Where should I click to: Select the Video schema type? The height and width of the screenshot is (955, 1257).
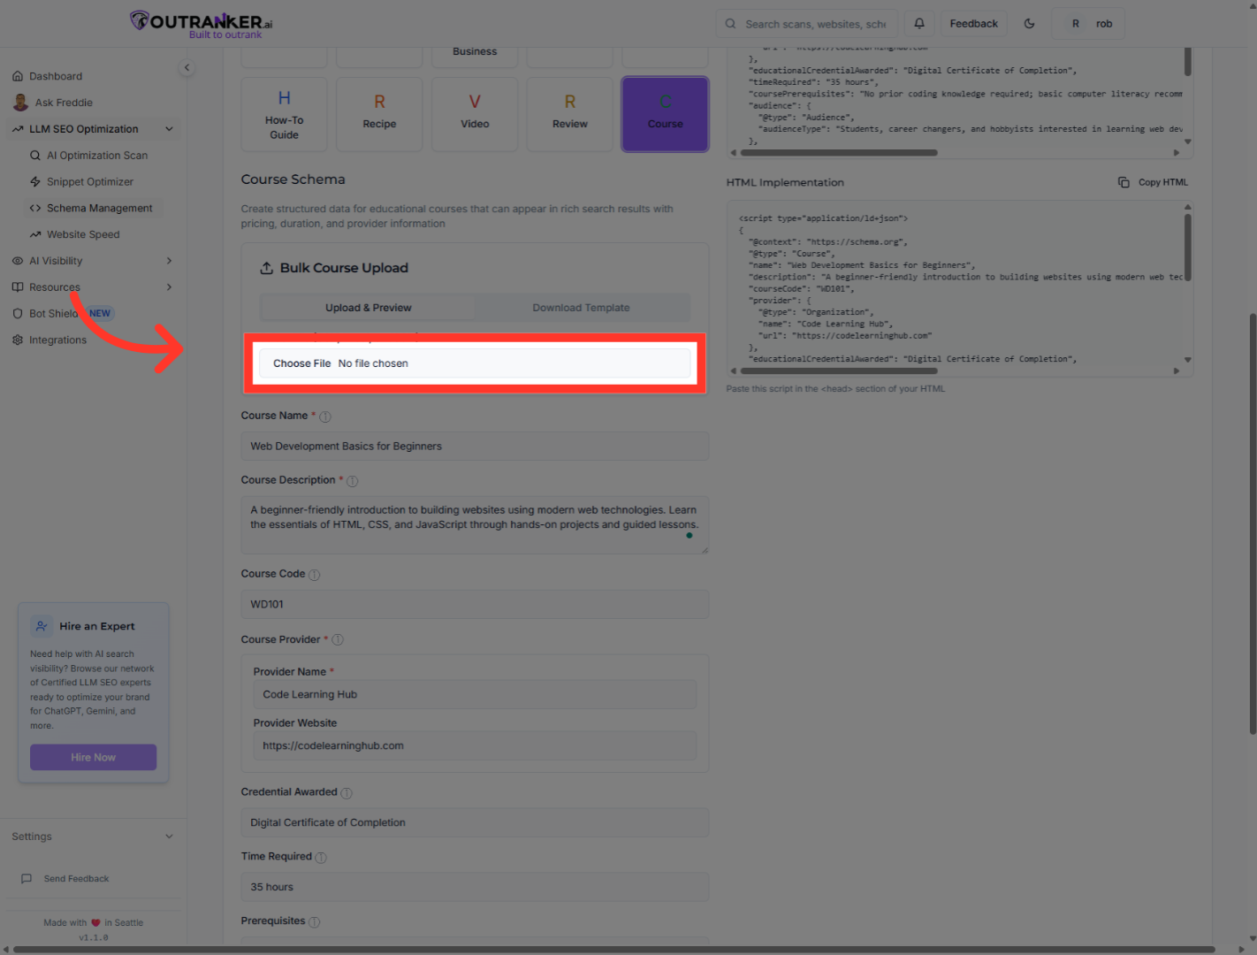474,114
